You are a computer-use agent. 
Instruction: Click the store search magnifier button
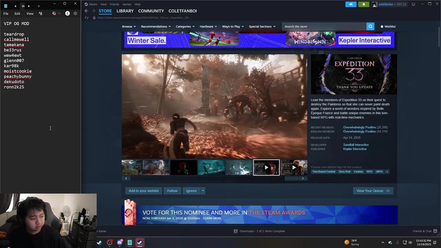click(x=370, y=27)
